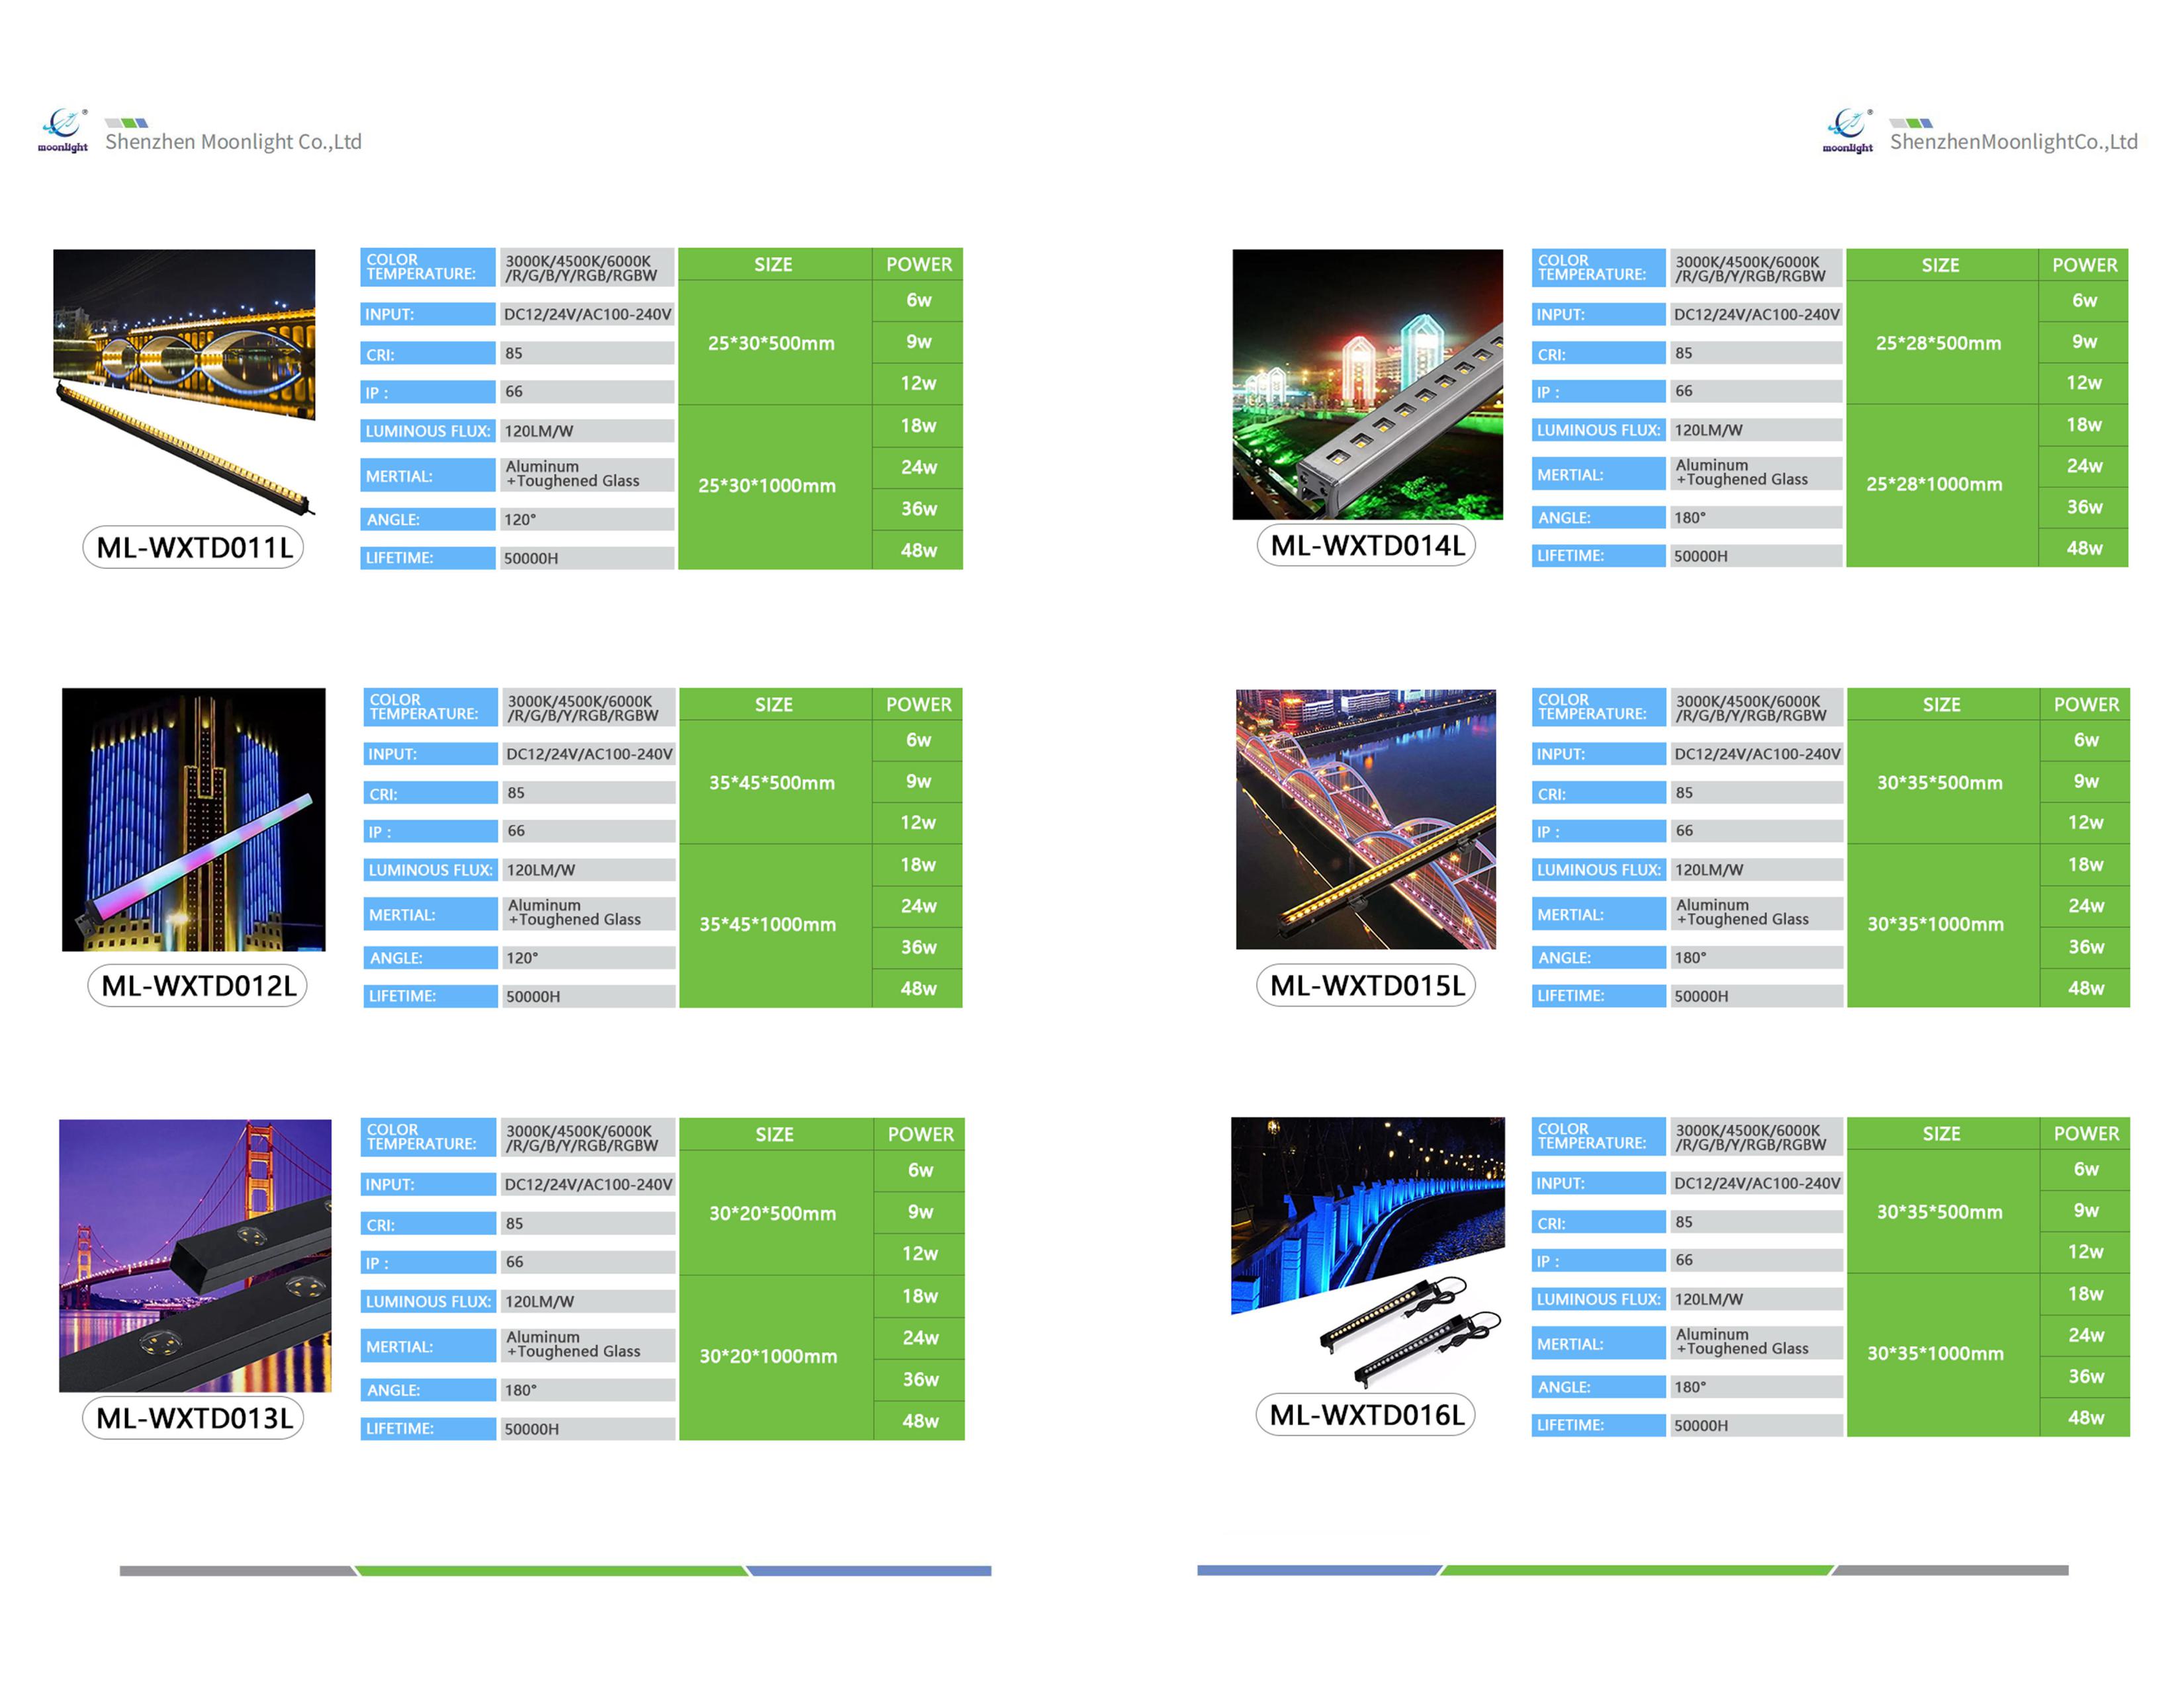Click the 30*20*500mm size cell
Image resolution: width=2184 pixels, height=1687 pixels.
click(772, 1213)
